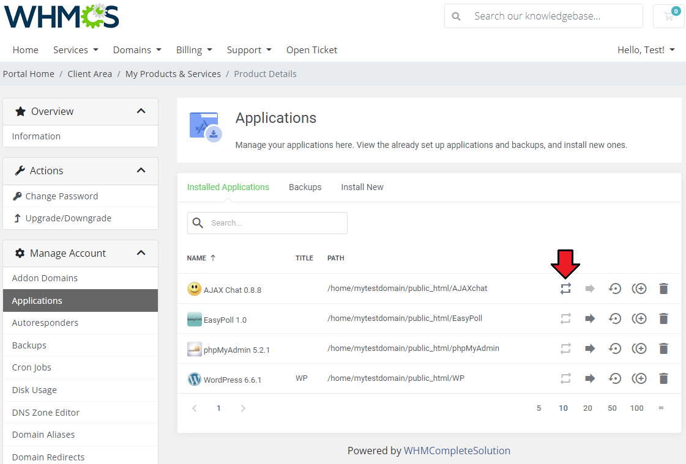This screenshot has height=464, width=686.
Task: Sort the table by NAME column
Action: point(201,258)
